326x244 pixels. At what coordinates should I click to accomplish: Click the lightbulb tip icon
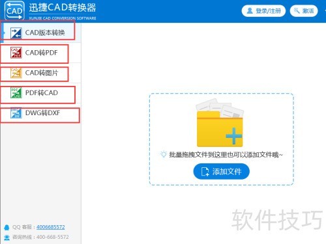coord(163,154)
